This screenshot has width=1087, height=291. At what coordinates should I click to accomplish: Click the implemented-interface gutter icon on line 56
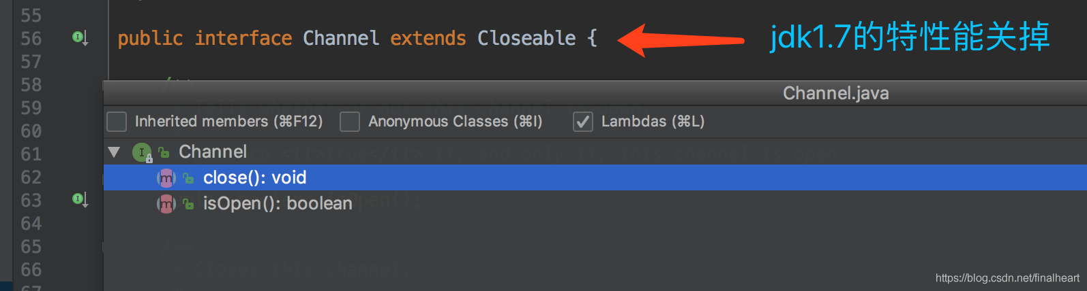[80, 37]
